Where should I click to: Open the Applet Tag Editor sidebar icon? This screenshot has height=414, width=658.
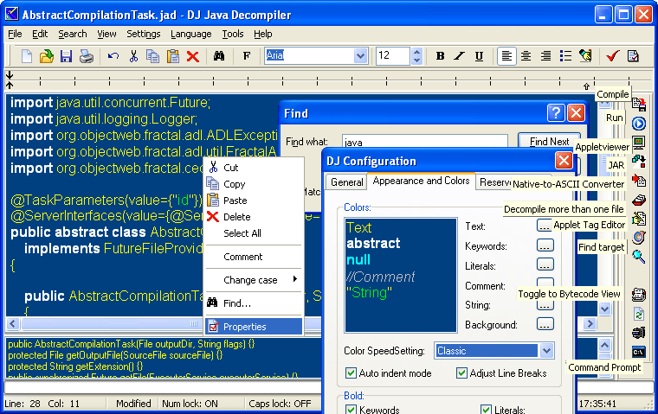639,219
